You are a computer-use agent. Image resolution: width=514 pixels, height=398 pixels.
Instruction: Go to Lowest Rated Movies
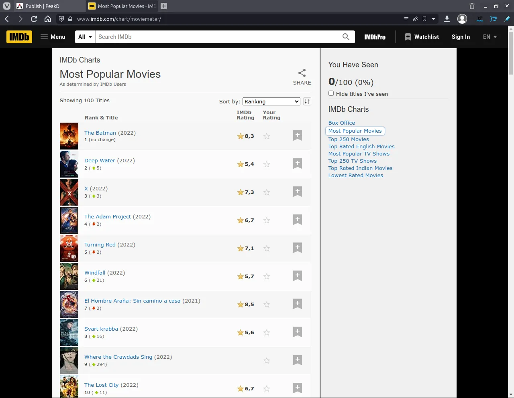[356, 176]
